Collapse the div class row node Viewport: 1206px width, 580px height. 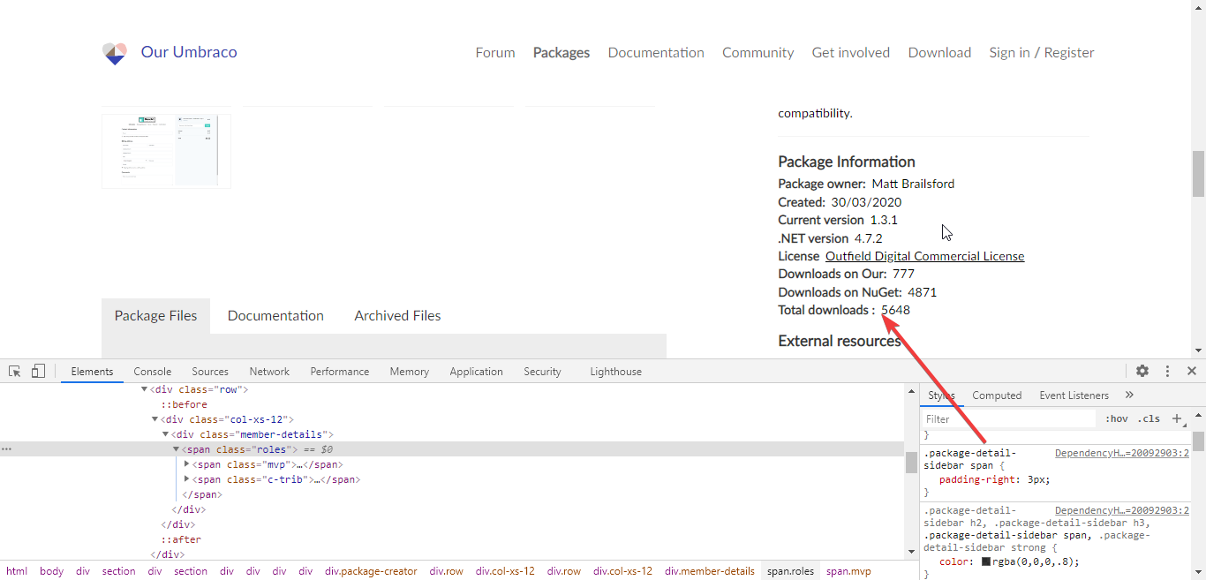pyautogui.click(x=144, y=388)
